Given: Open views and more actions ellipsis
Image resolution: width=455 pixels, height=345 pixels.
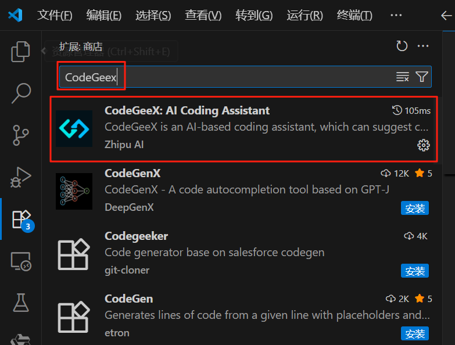Looking at the screenshot, I should [x=423, y=46].
